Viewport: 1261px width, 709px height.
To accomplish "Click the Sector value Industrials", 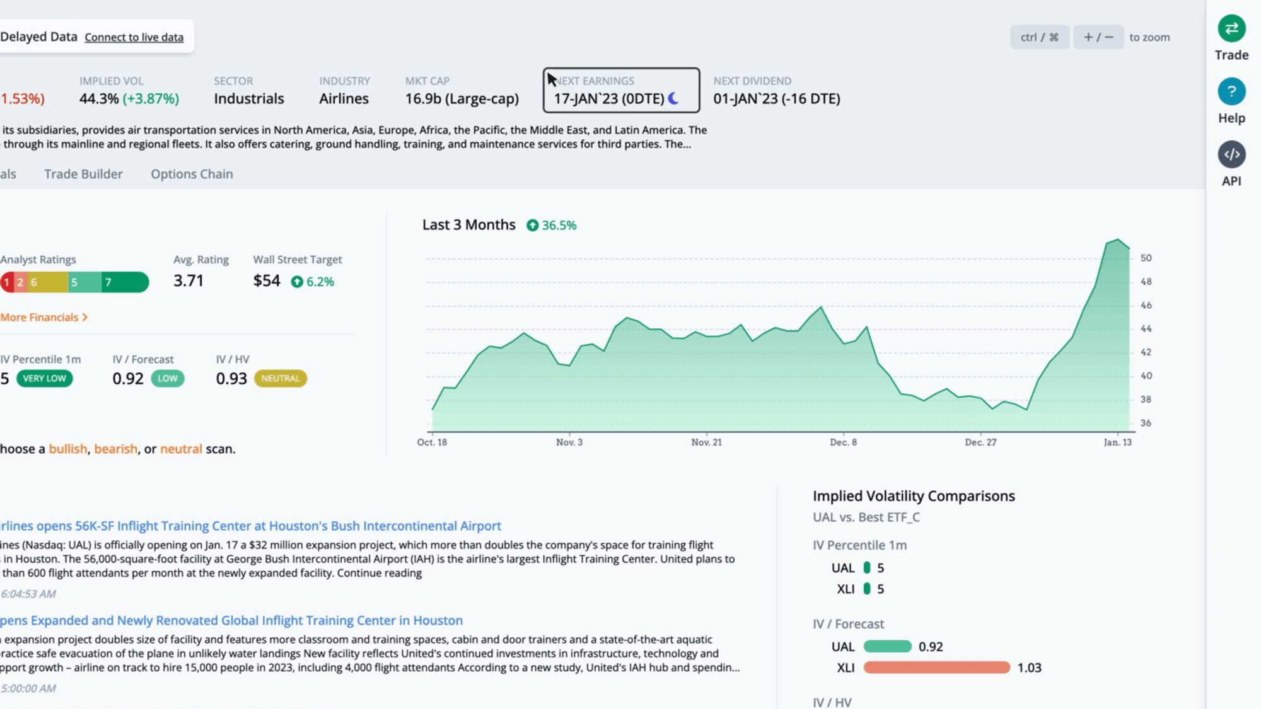I will coord(249,99).
